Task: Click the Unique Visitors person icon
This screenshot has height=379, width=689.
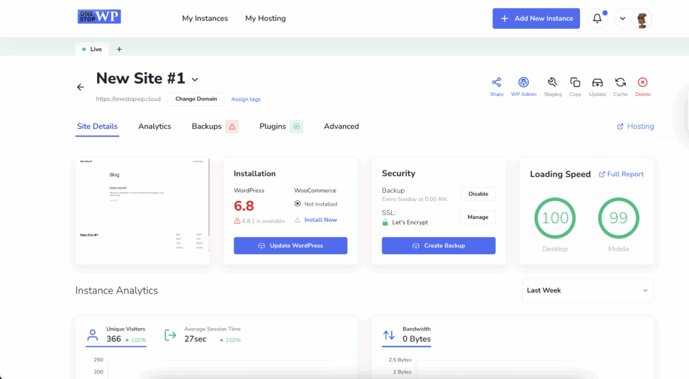Action: pyautogui.click(x=92, y=335)
